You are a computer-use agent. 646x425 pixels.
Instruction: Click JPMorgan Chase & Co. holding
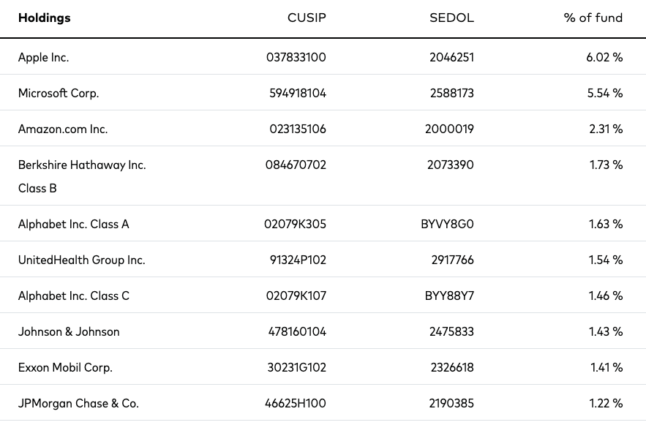[x=78, y=403]
